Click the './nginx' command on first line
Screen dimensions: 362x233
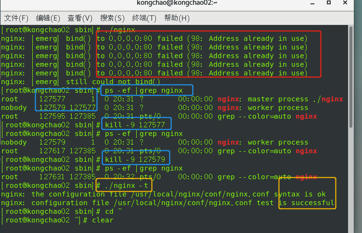119,30
